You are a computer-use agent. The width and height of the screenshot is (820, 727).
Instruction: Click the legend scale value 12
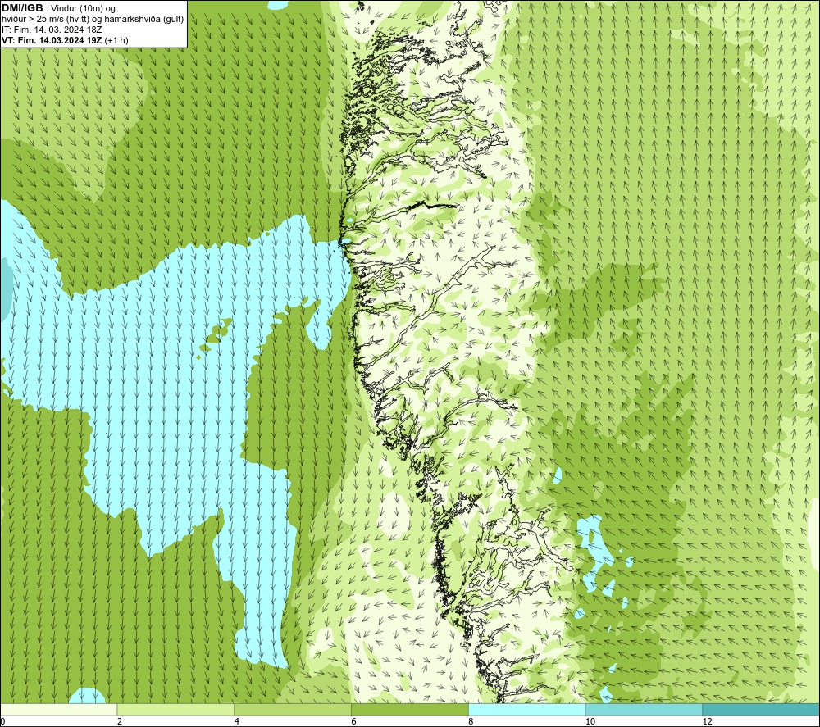(708, 721)
